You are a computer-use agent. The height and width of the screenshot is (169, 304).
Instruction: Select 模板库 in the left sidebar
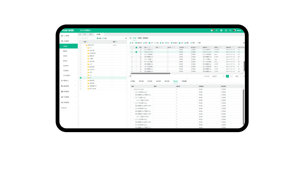[65, 51]
